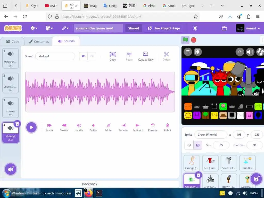This screenshot has width=264, height=198.
Task: Select the green flower character icon
Action: click(x=223, y=106)
